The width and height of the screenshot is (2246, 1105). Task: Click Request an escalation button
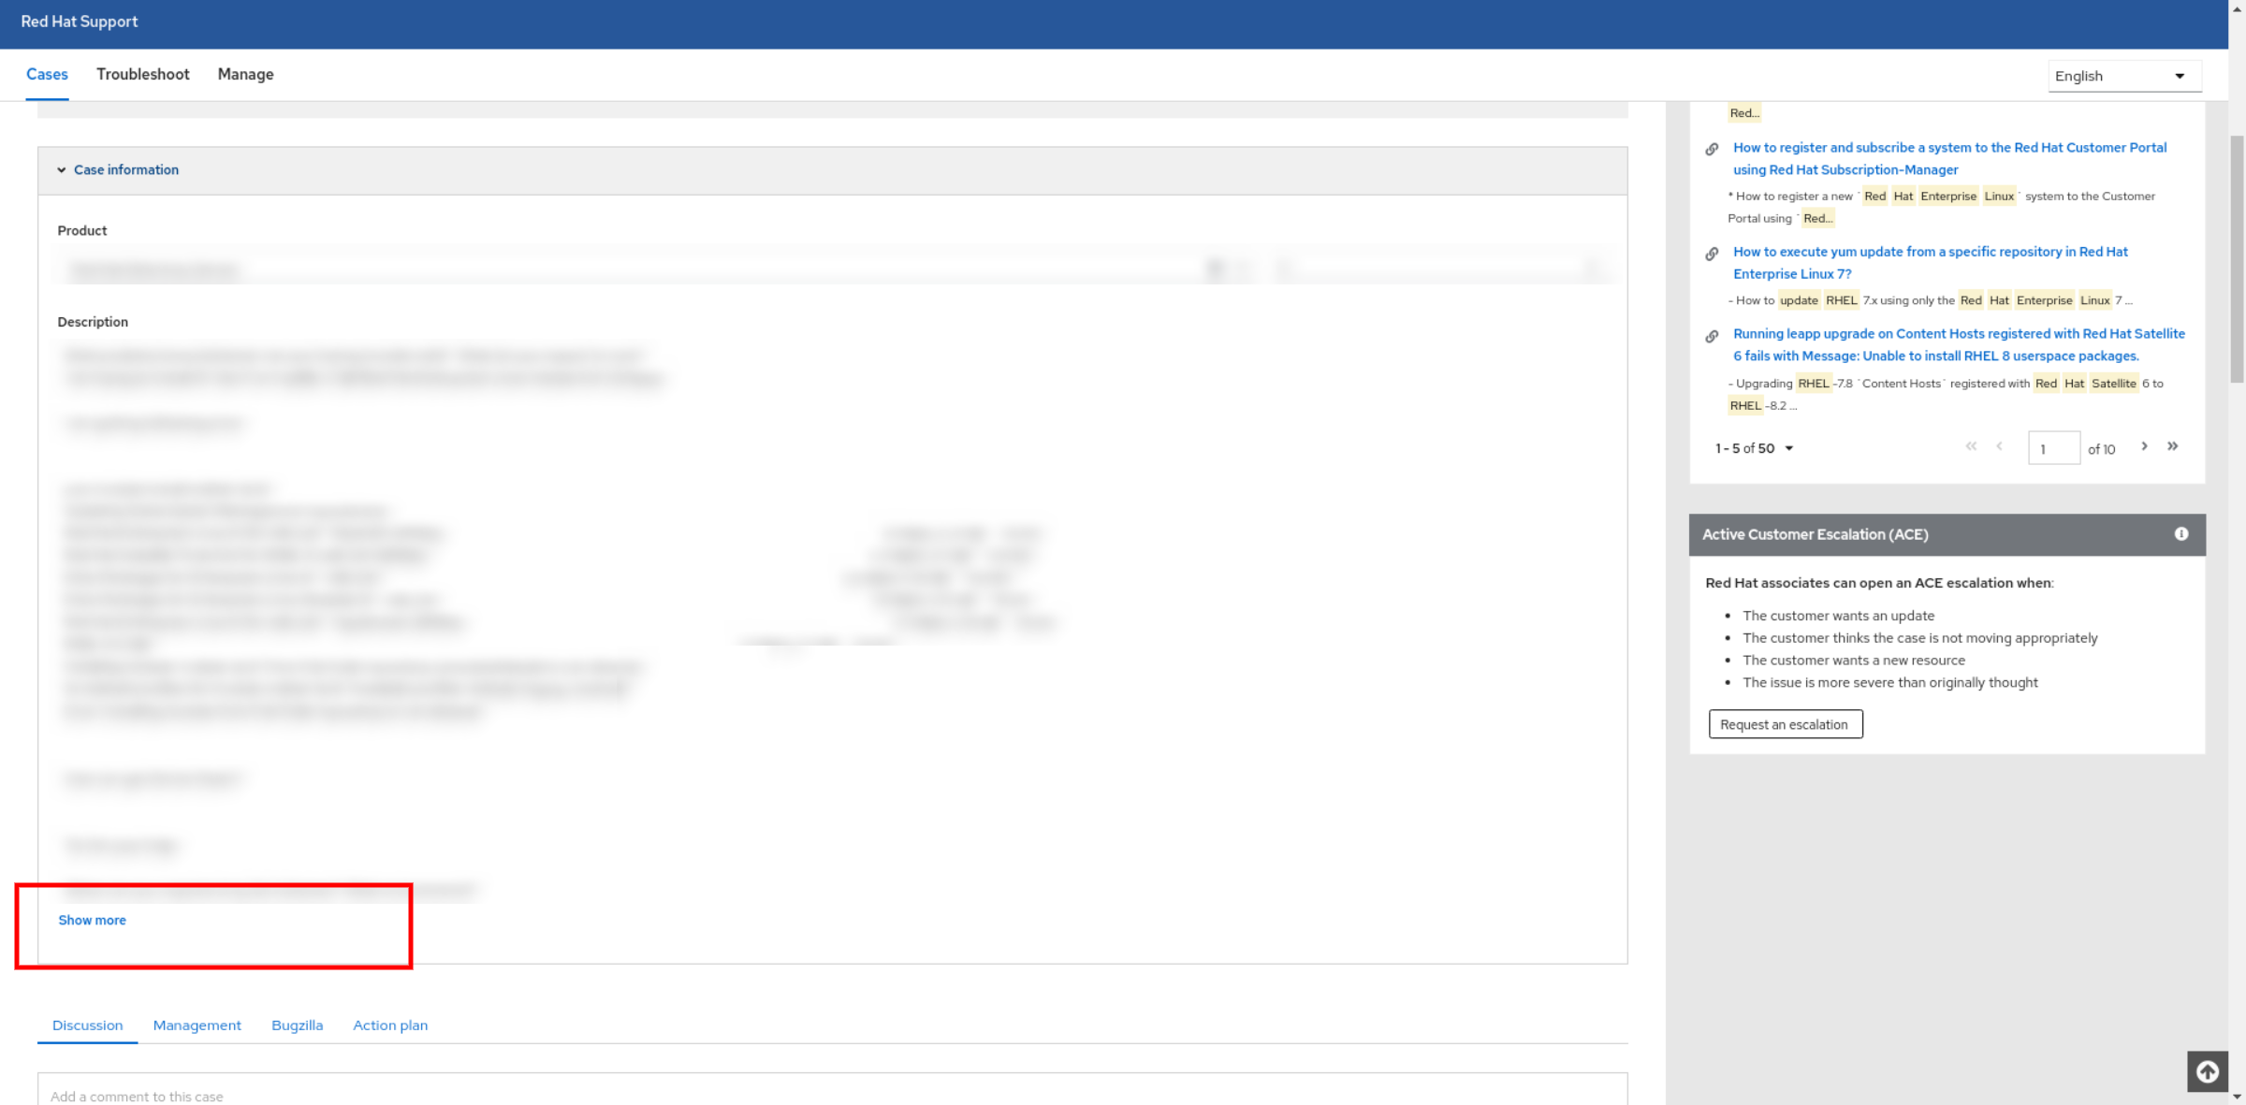tap(1785, 724)
